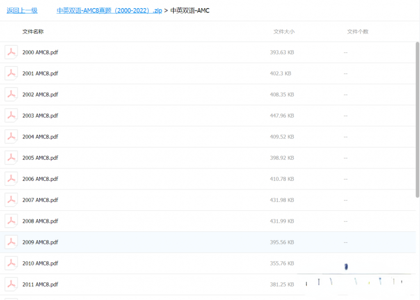Click the PDF icon for 2001 AMC8.pdf
This screenshot has height=300, width=420.
[x=11, y=73]
